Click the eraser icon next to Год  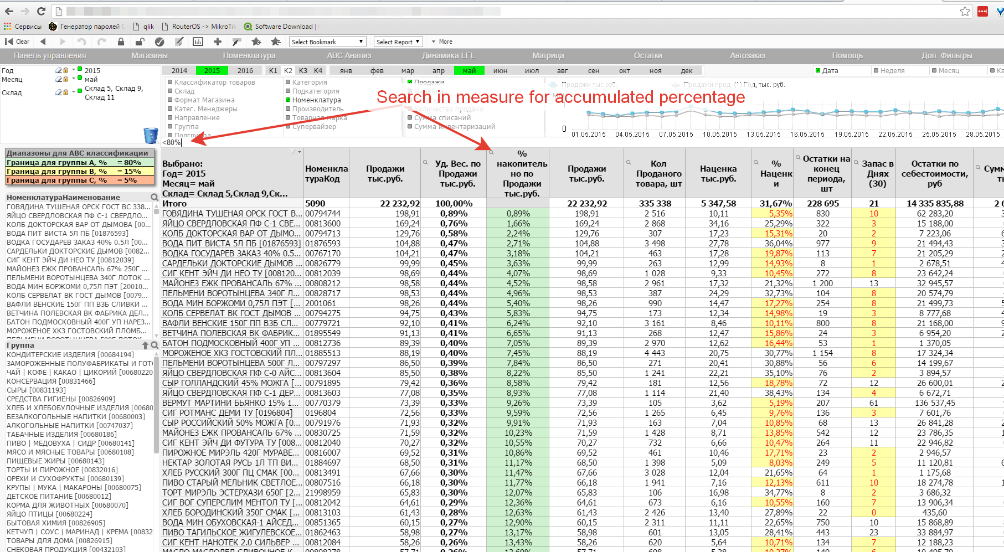pos(58,70)
